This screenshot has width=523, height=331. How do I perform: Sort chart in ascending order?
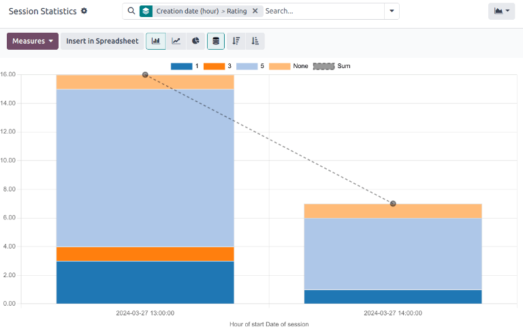point(255,41)
